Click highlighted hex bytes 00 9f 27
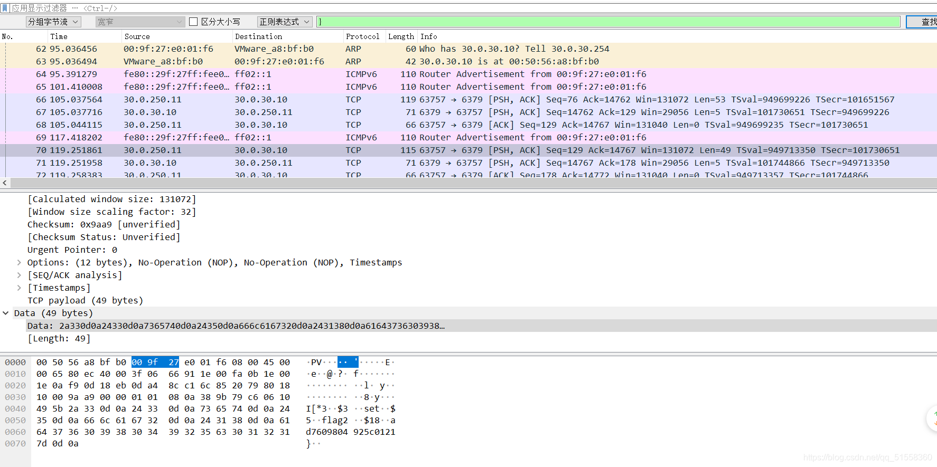The width and height of the screenshot is (937, 467). [155, 362]
